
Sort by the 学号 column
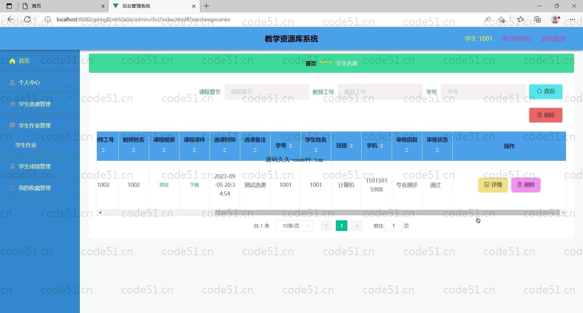click(291, 146)
